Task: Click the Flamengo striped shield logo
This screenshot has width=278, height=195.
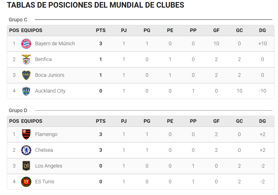Action: pyautogui.click(x=26, y=134)
